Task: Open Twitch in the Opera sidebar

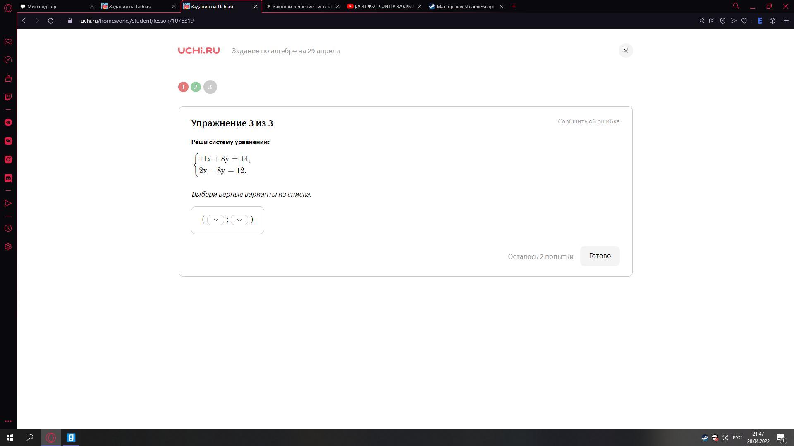Action: [x=8, y=97]
